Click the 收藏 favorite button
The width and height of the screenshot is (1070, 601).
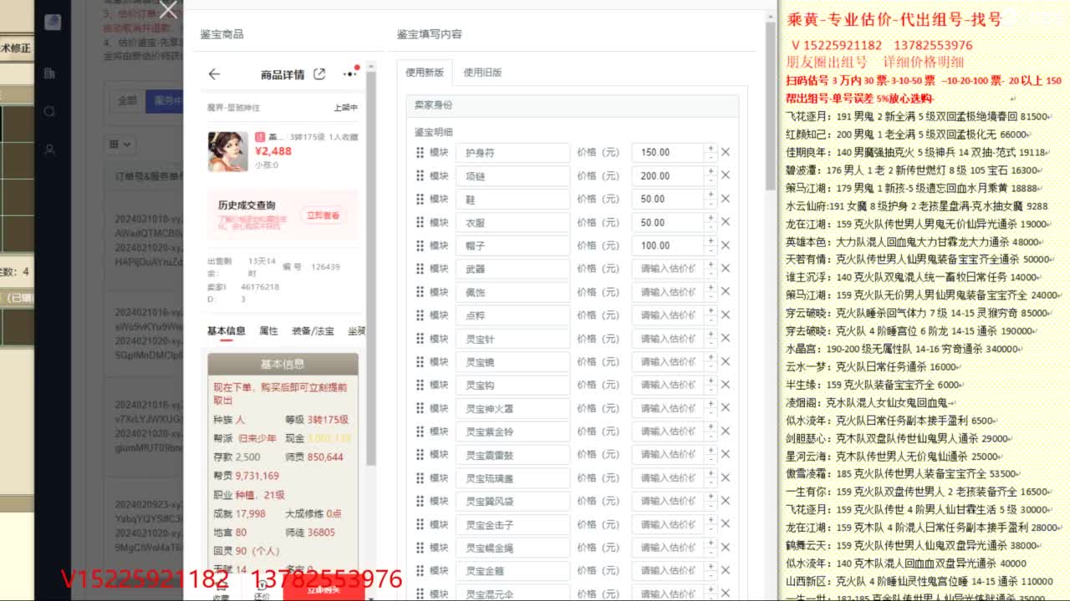tap(221, 591)
